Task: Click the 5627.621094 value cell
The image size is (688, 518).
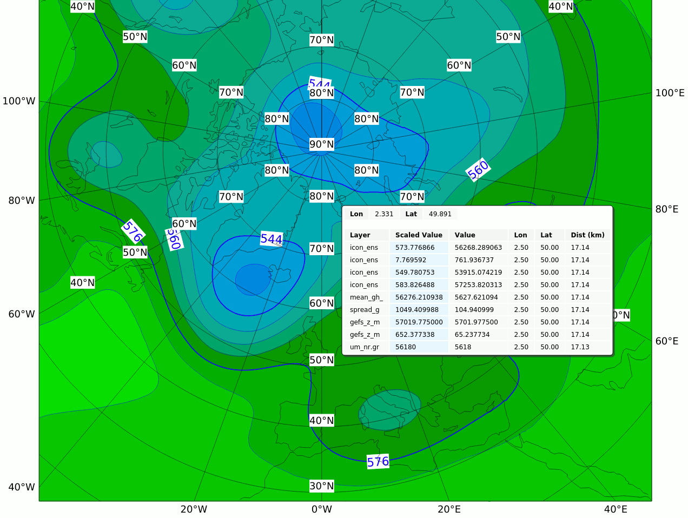Action: [478, 297]
